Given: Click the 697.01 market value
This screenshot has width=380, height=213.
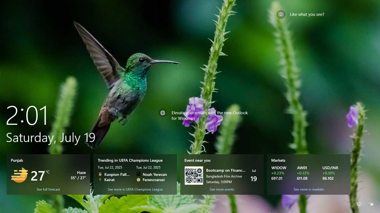Looking at the screenshot, I should click(277, 178).
